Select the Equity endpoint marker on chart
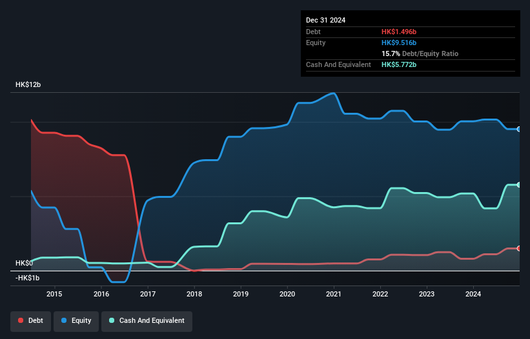This screenshot has height=339, width=530. pos(518,129)
